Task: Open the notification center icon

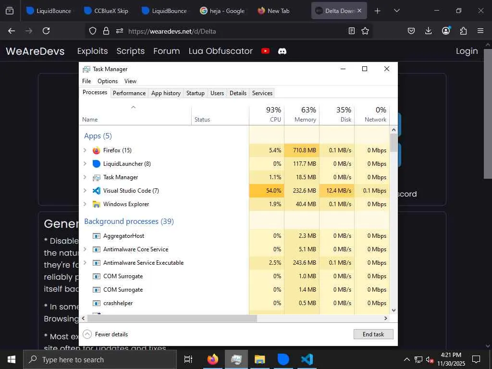Action: tap(476, 359)
